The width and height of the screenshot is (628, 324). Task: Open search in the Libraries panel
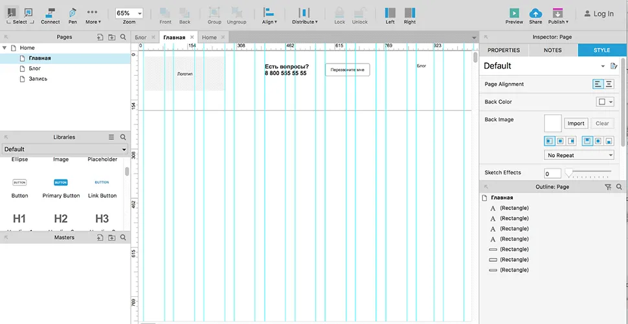[123, 137]
